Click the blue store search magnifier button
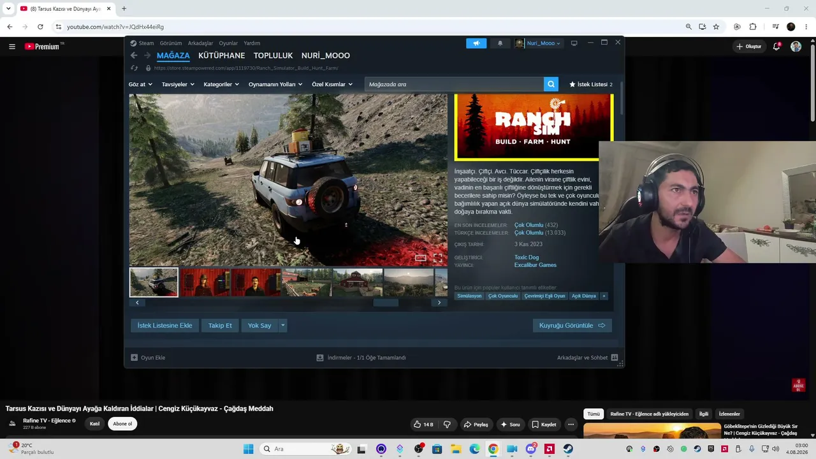 coord(551,84)
